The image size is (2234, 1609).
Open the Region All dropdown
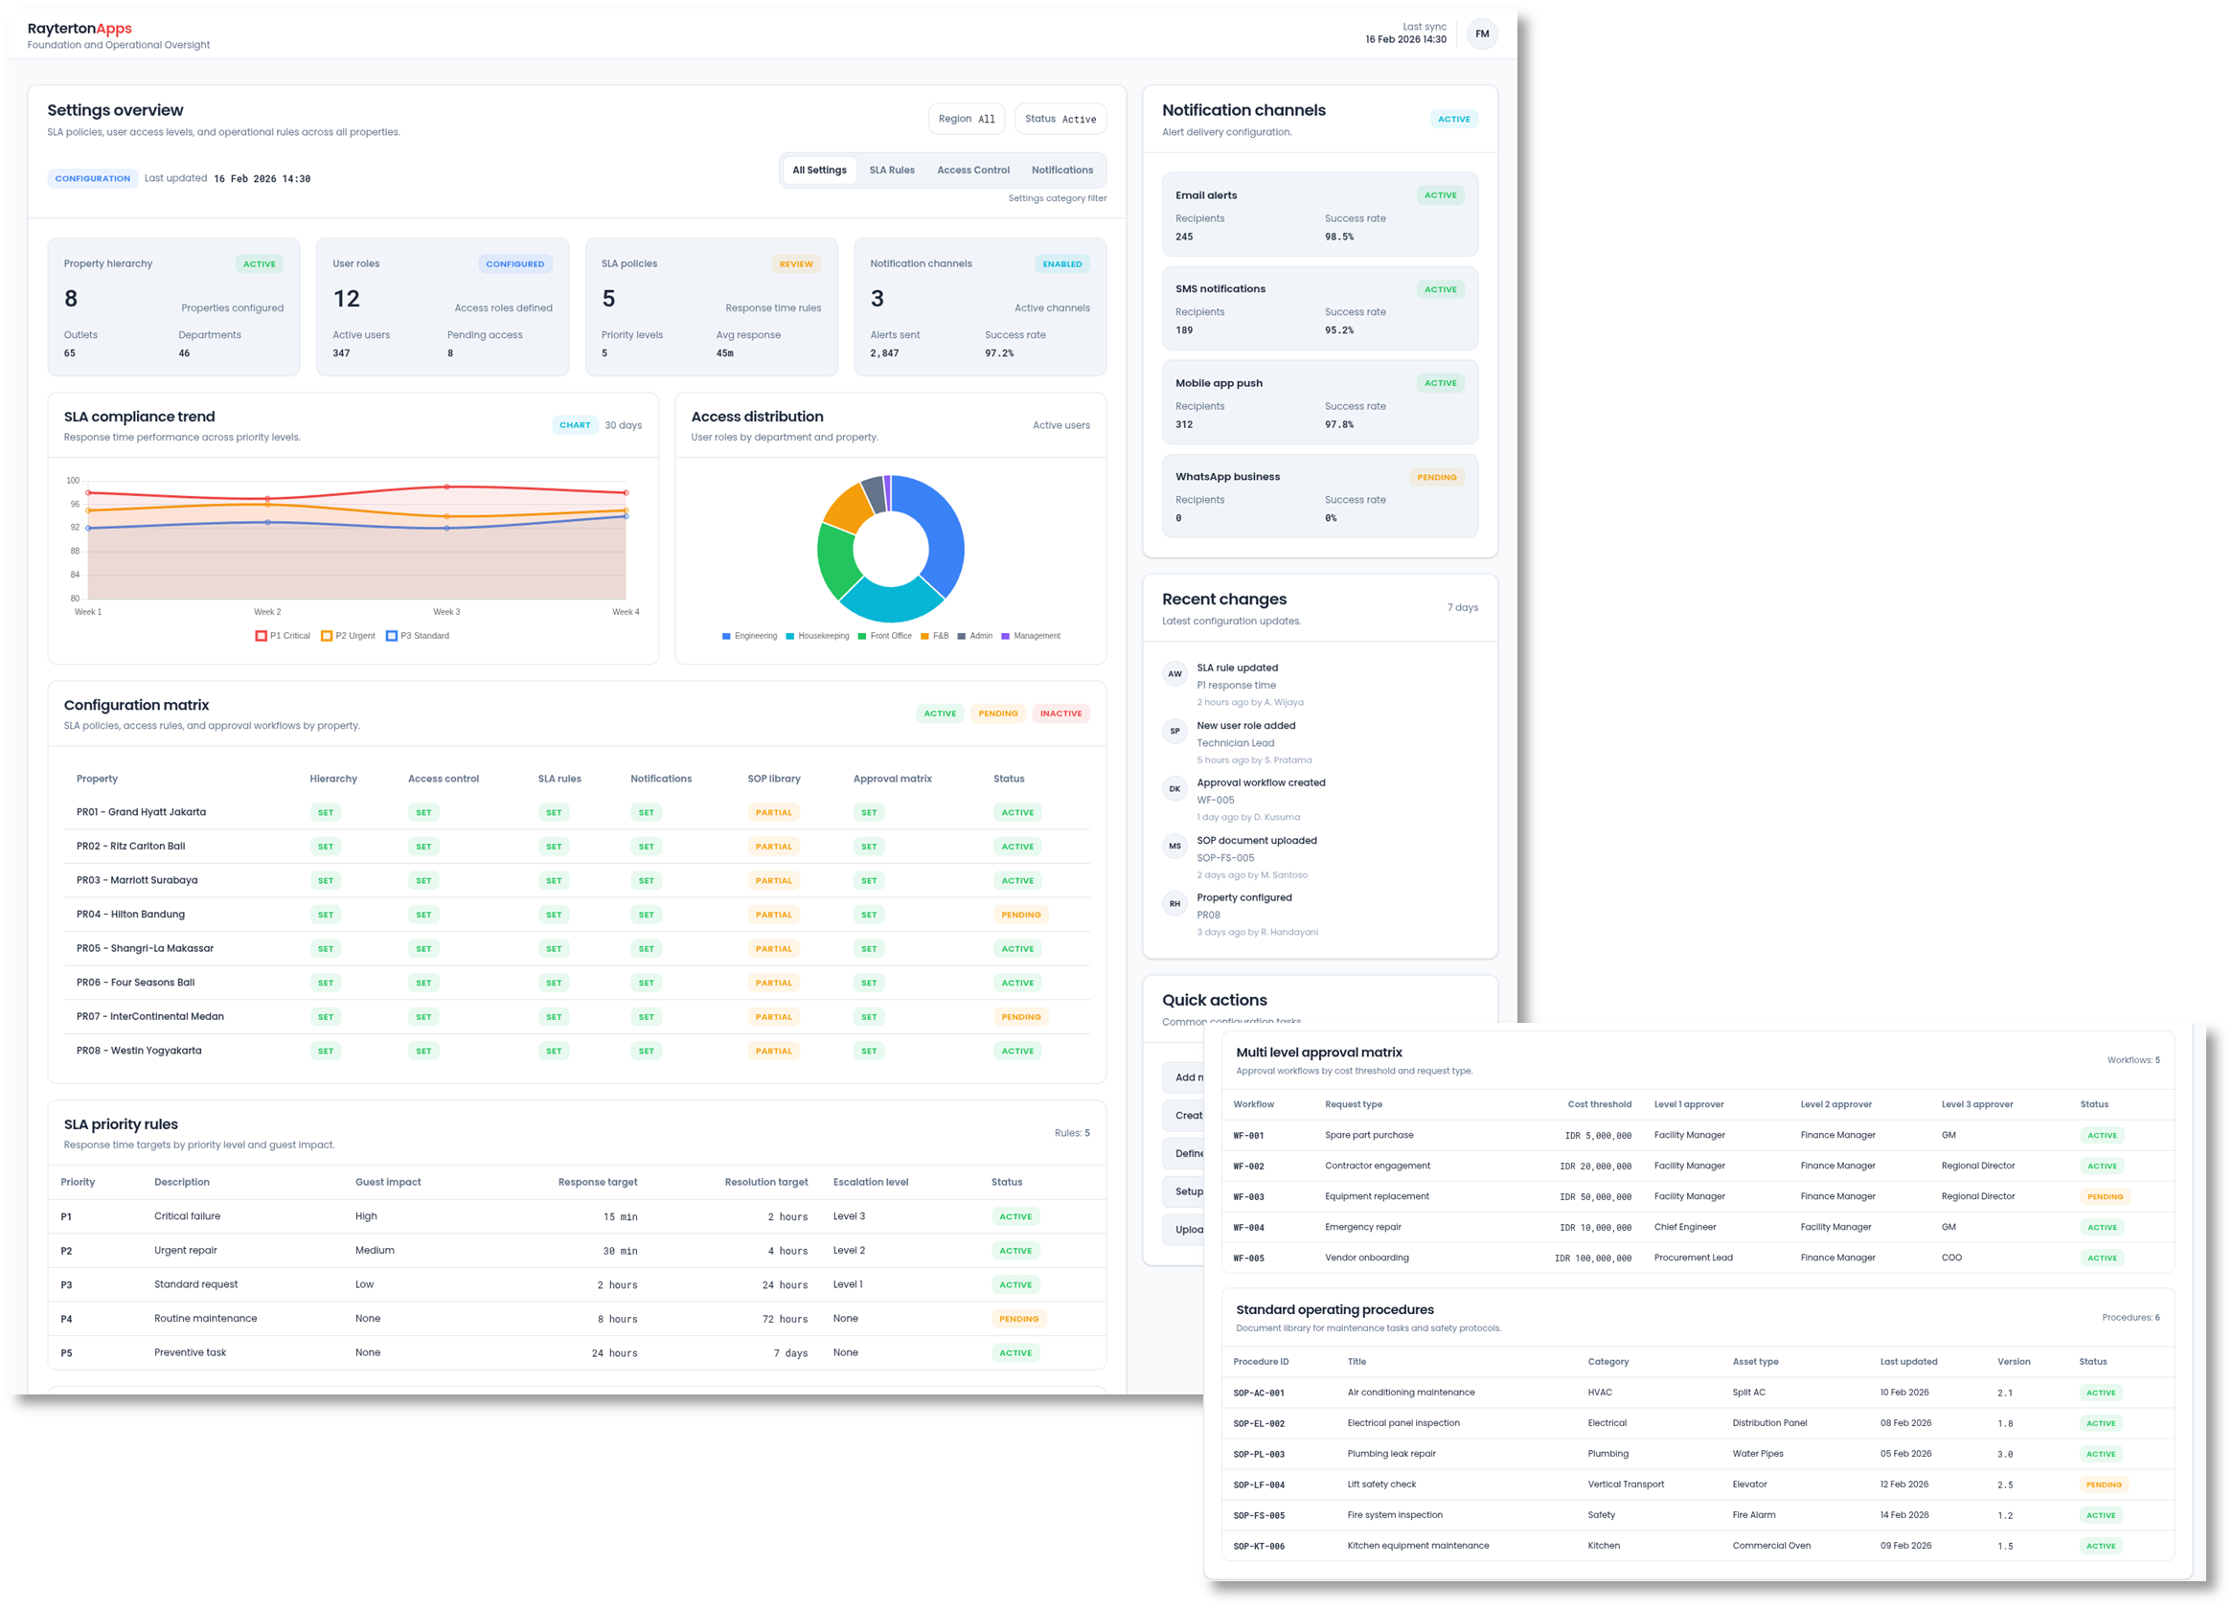click(x=967, y=118)
